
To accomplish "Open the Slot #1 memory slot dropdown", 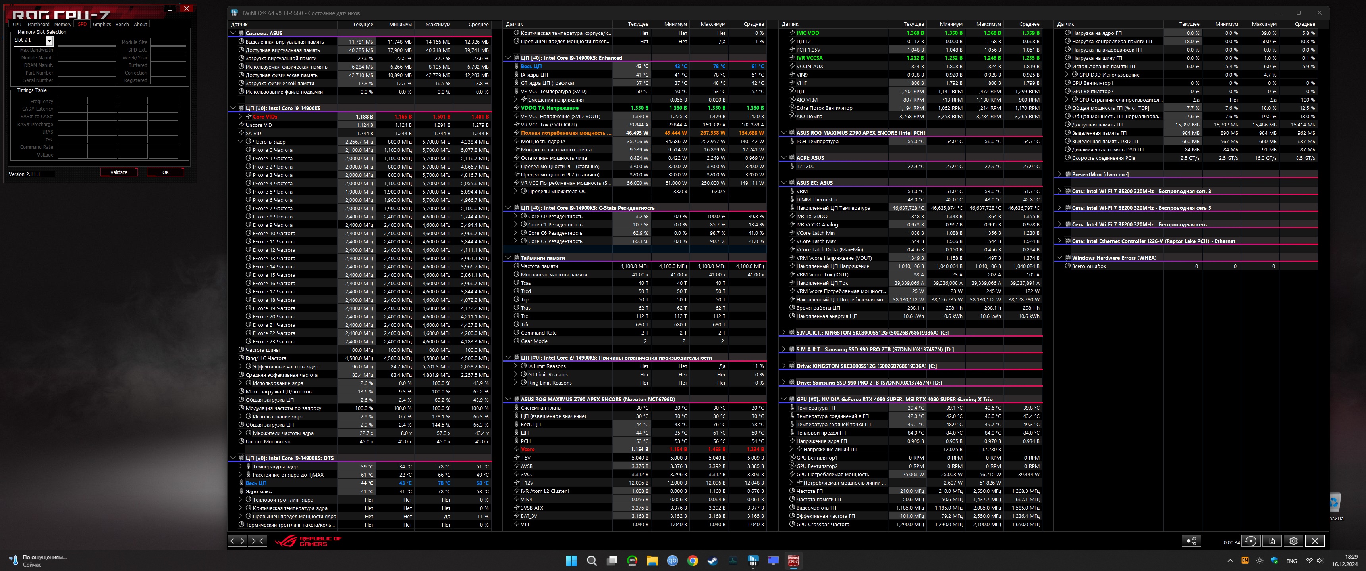I will (x=49, y=41).
